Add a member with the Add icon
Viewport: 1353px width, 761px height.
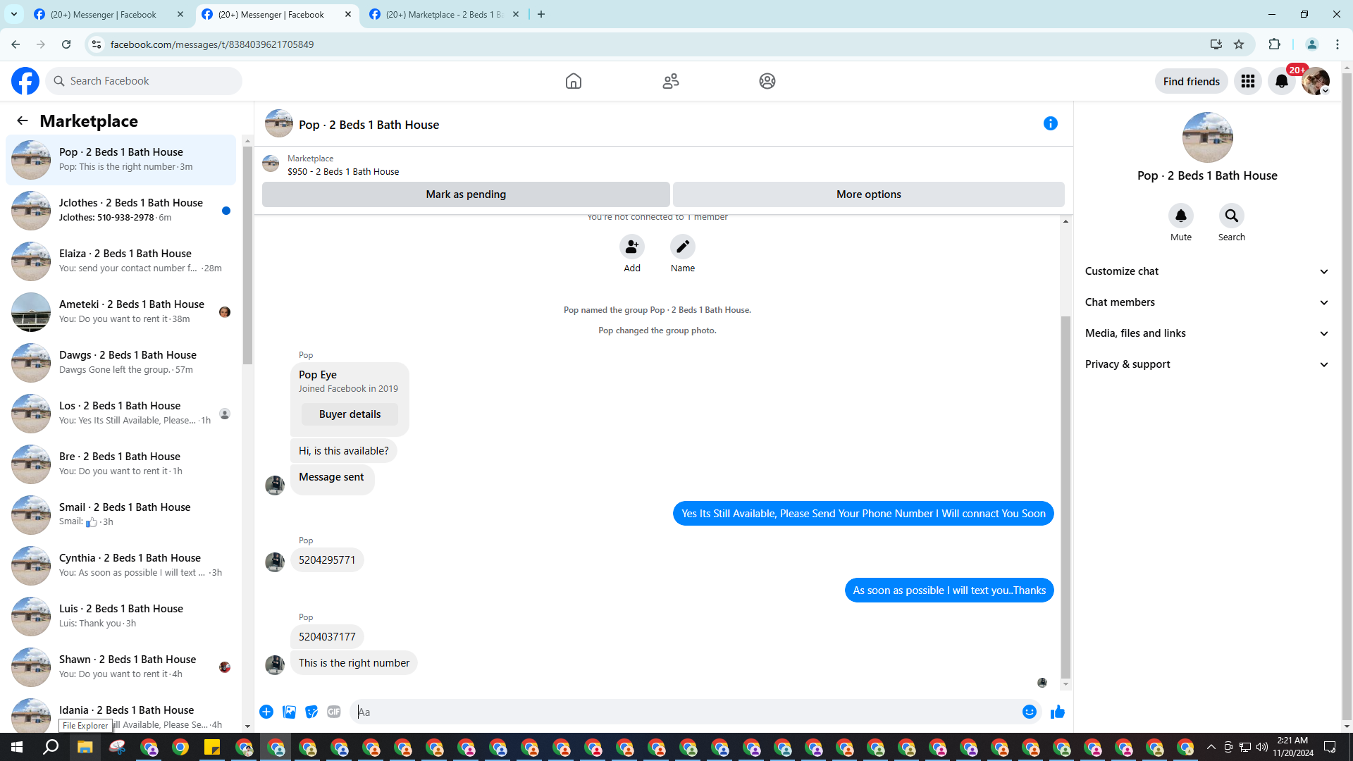tap(632, 247)
